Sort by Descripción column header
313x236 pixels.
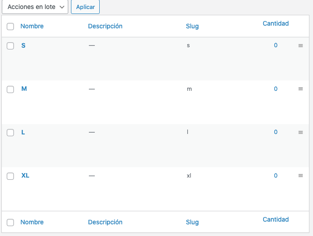click(x=105, y=26)
